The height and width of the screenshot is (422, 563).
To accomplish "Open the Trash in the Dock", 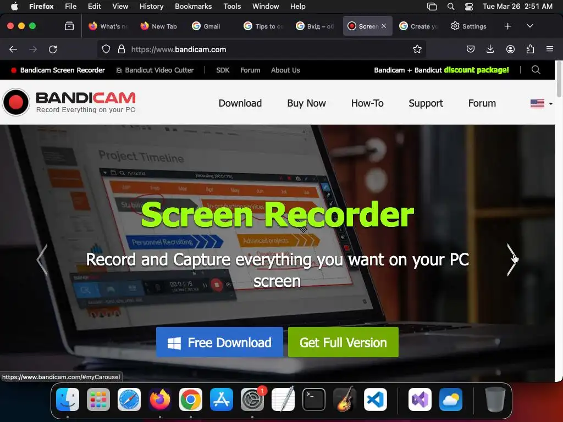I will pos(495,399).
